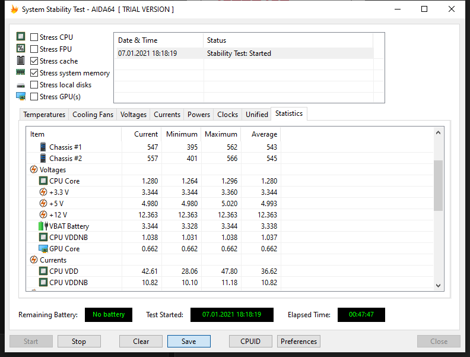Click the CPU VDDNB current chip icon
Image resolution: width=470 pixels, height=357 pixels.
(43, 282)
